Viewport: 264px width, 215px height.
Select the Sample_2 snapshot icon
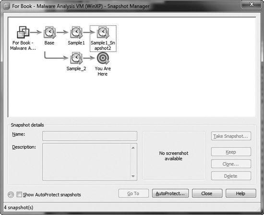point(76,58)
